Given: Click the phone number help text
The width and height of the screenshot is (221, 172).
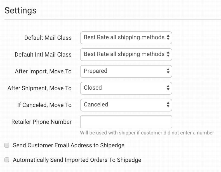Looking at the screenshot, I should tap(147, 133).
